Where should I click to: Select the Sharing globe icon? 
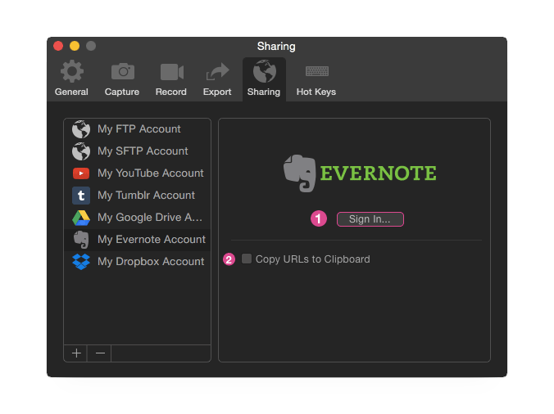(x=264, y=71)
